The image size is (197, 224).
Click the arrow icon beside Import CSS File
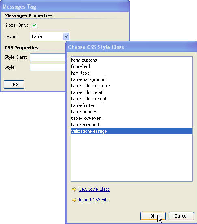[74, 200]
